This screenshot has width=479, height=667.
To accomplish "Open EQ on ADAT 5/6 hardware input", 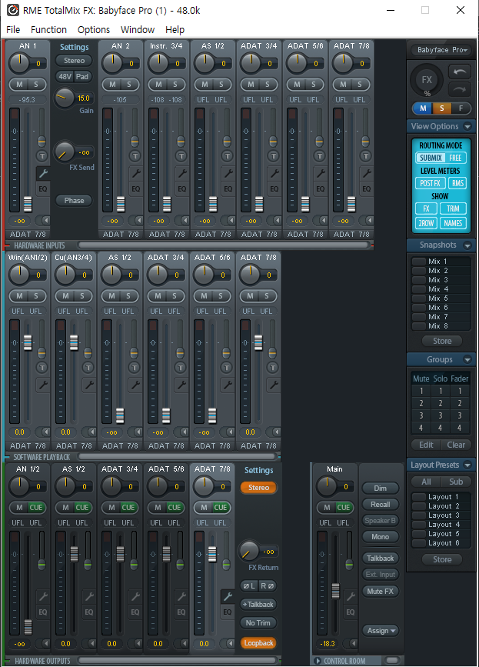I will pos(320,189).
